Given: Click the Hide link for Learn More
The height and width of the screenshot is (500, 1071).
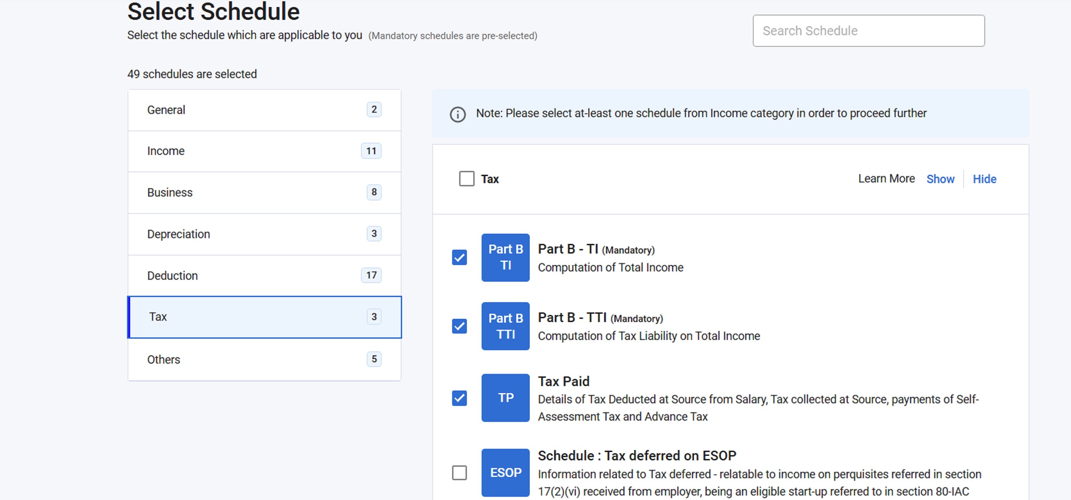Looking at the screenshot, I should pos(984,179).
